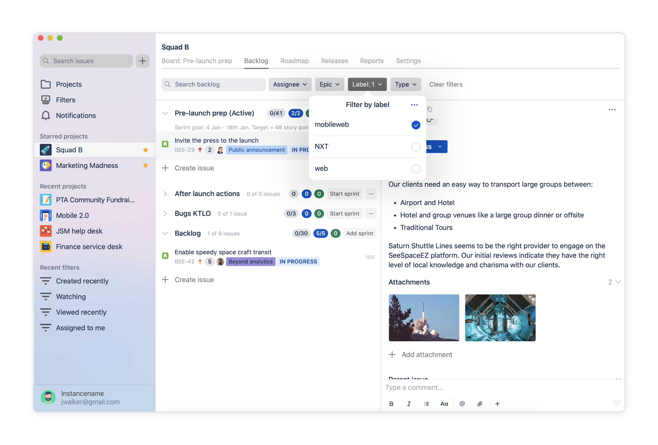This screenshot has height=445, width=658.
Task: Open the Reports tab
Action: pos(371,61)
